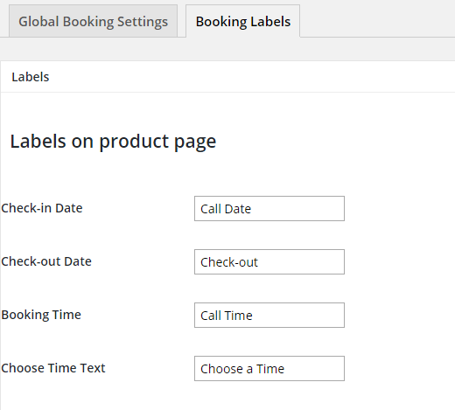The width and height of the screenshot is (455, 410).
Task: Click the blank space after 'Choose a Time' text
Action: click(x=313, y=368)
